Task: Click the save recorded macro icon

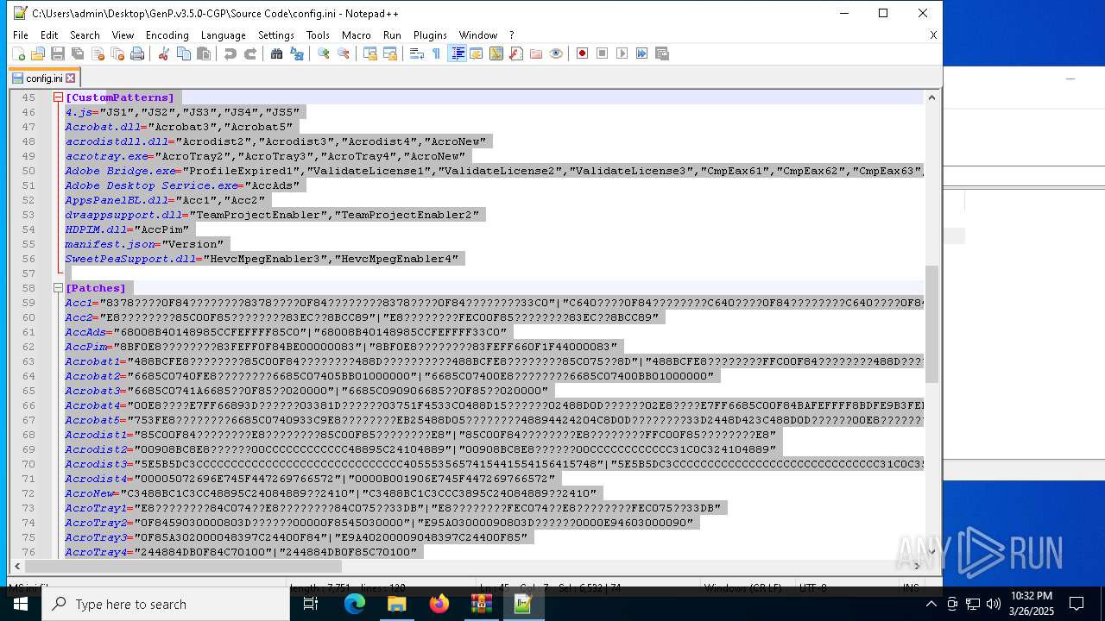Action: [x=662, y=53]
